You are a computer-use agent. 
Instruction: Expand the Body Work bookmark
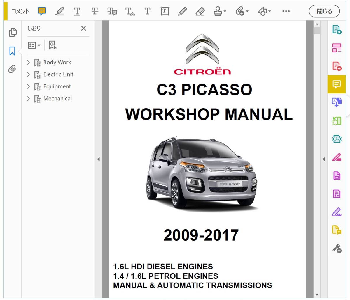click(28, 62)
